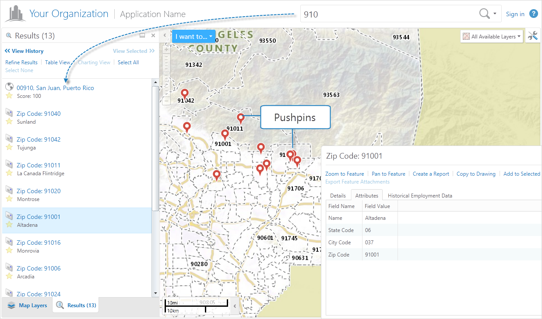The width and height of the screenshot is (542, 319).
Task: Click the map zoom in plus button
Action: pyautogui.click(x=166, y=49)
